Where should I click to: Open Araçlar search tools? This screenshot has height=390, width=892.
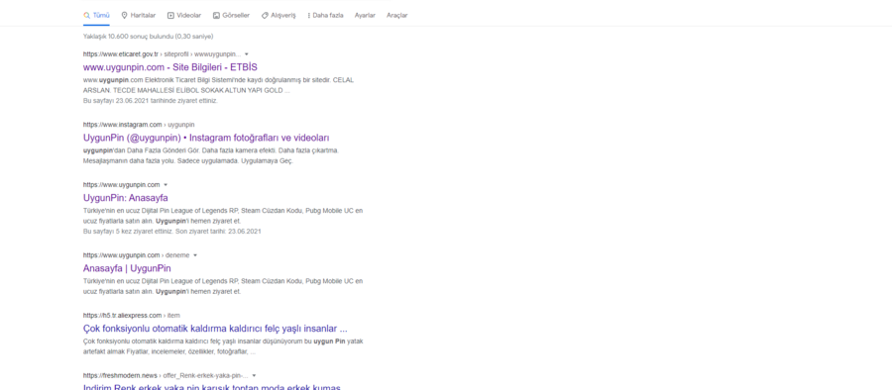397,16
